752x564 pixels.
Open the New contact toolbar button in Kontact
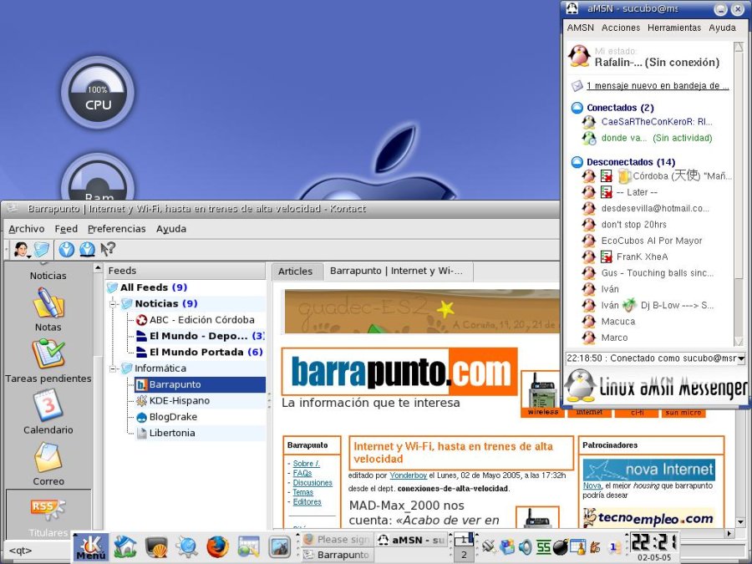[21, 249]
